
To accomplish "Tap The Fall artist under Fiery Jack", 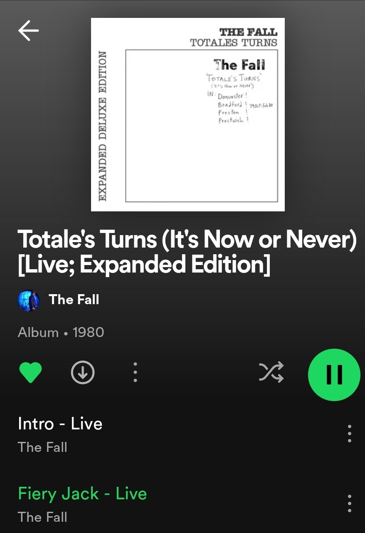I will [x=42, y=517].
